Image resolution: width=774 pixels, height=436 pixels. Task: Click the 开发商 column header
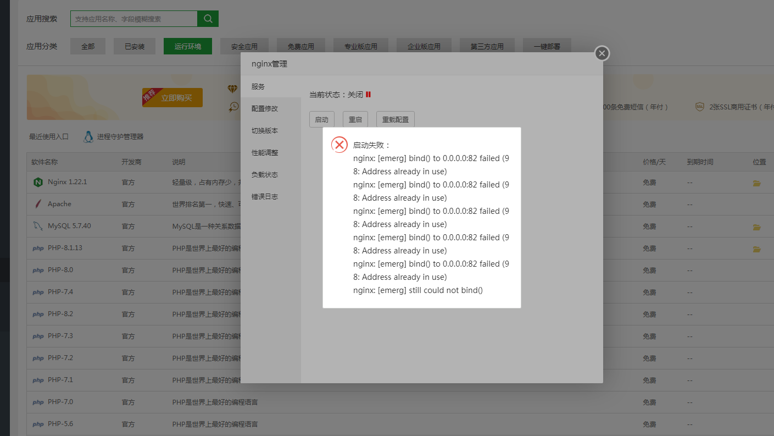pyautogui.click(x=132, y=162)
